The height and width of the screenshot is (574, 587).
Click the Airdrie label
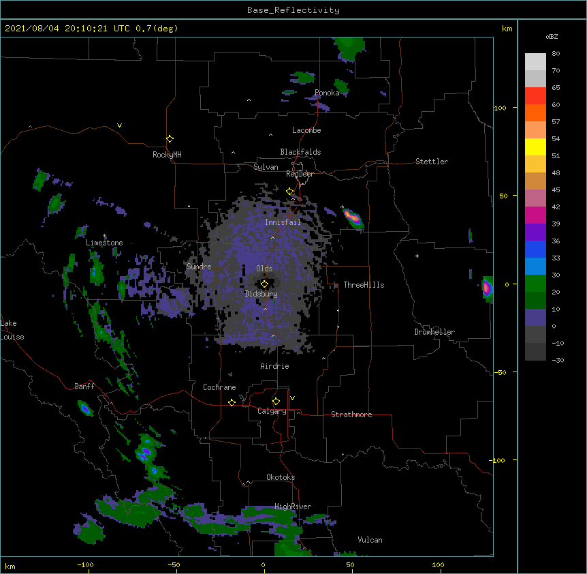pyautogui.click(x=275, y=366)
